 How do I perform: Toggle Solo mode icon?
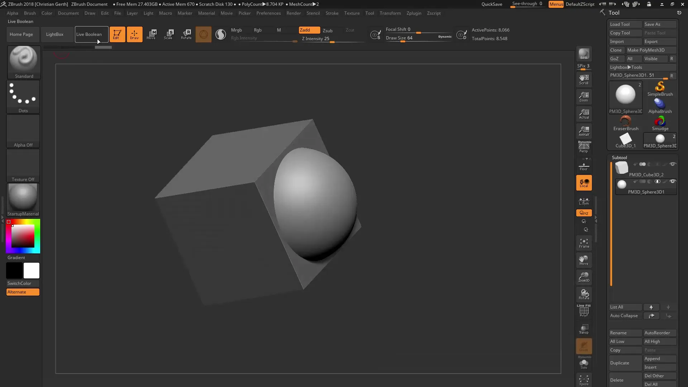(x=584, y=363)
